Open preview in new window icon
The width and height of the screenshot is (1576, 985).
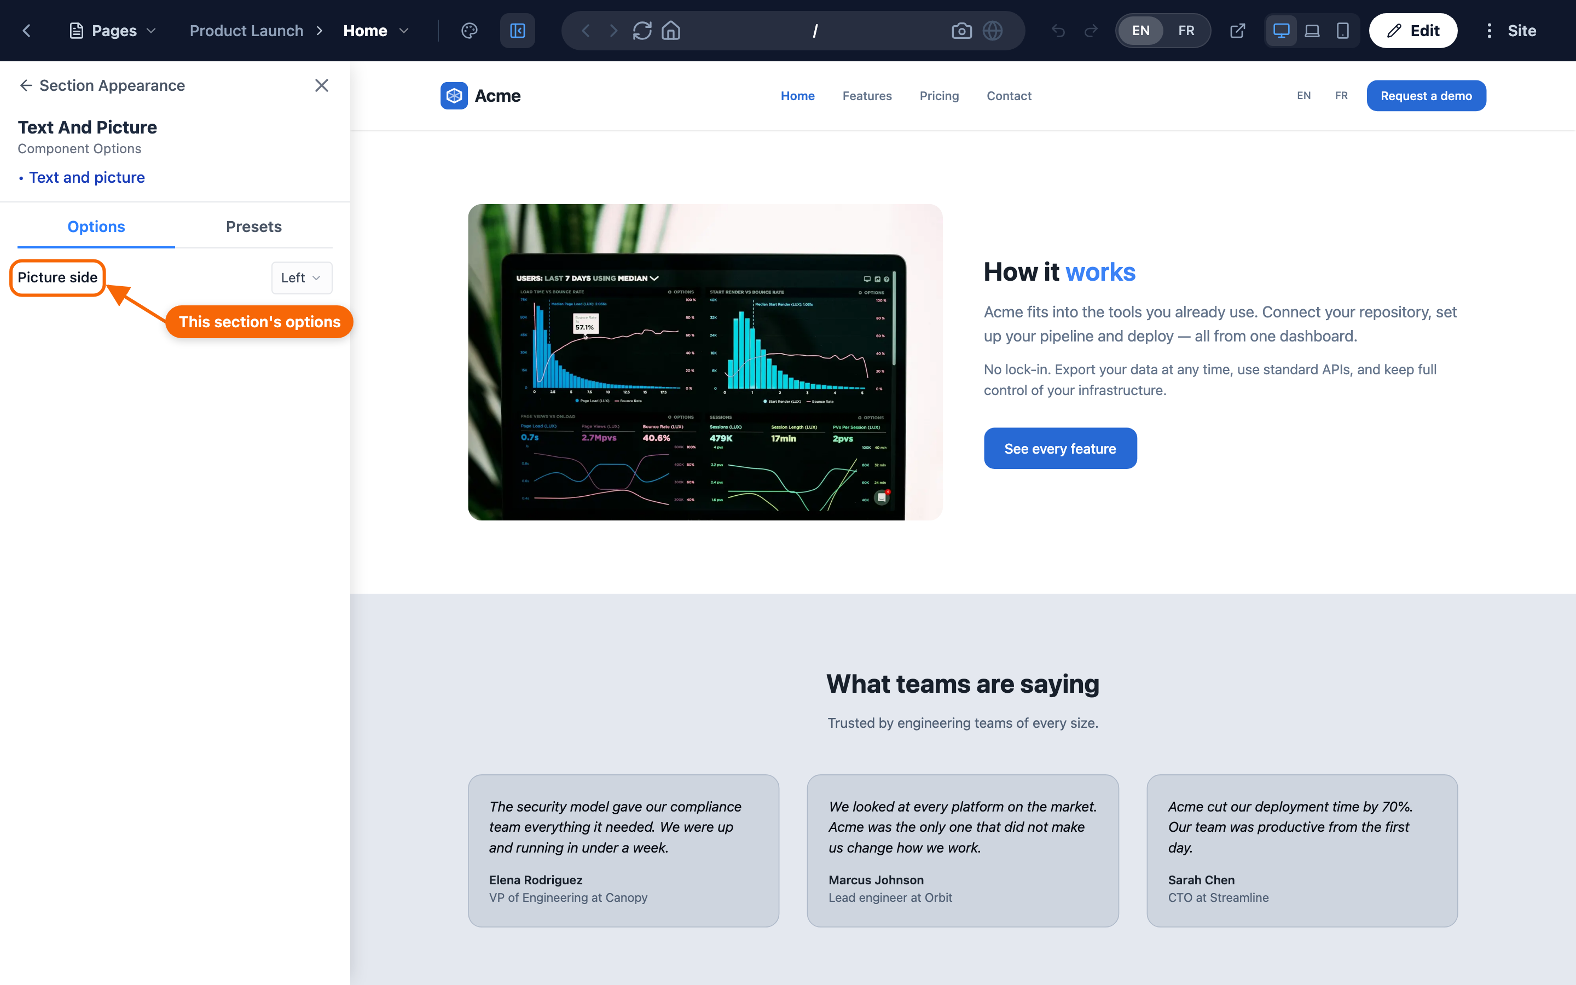[x=1237, y=31]
